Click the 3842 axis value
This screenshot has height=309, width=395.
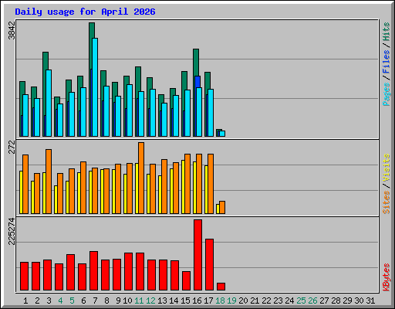click(x=12, y=31)
